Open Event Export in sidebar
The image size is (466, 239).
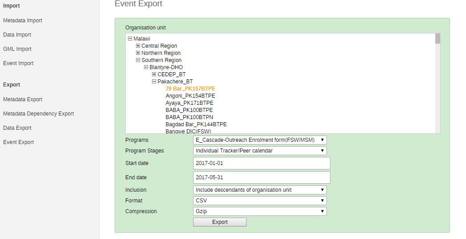pyautogui.click(x=18, y=142)
